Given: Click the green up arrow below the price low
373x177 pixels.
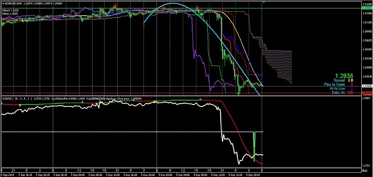Looking at the screenshot, I should 239,93.
